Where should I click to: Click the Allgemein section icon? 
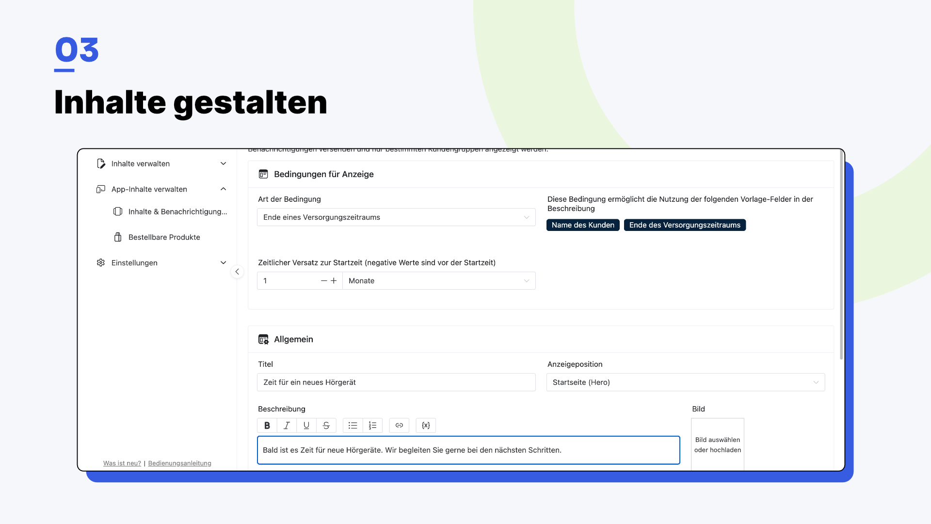tap(263, 339)
